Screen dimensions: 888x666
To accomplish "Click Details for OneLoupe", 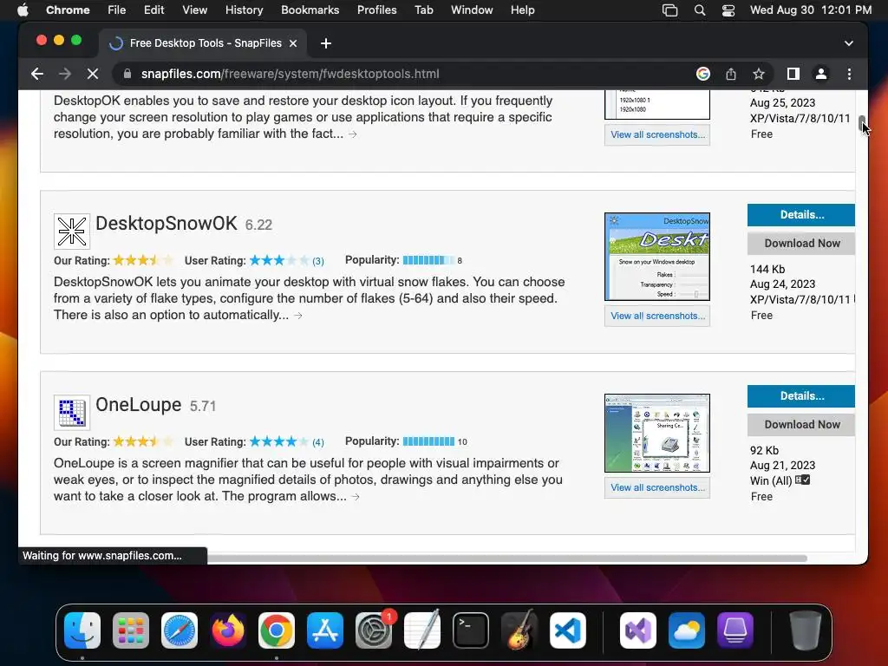I will coord(800,395).
